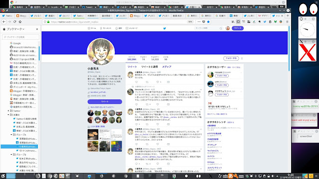Open モーメント in the Twitter navigation

pos(105,28)
